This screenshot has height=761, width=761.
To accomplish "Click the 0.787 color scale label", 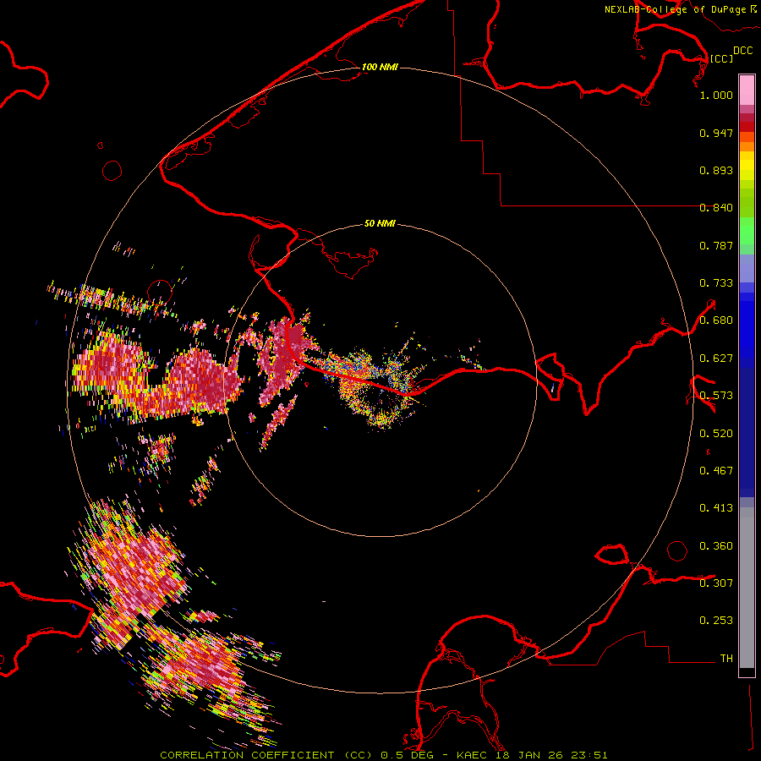I will point(716,245).
